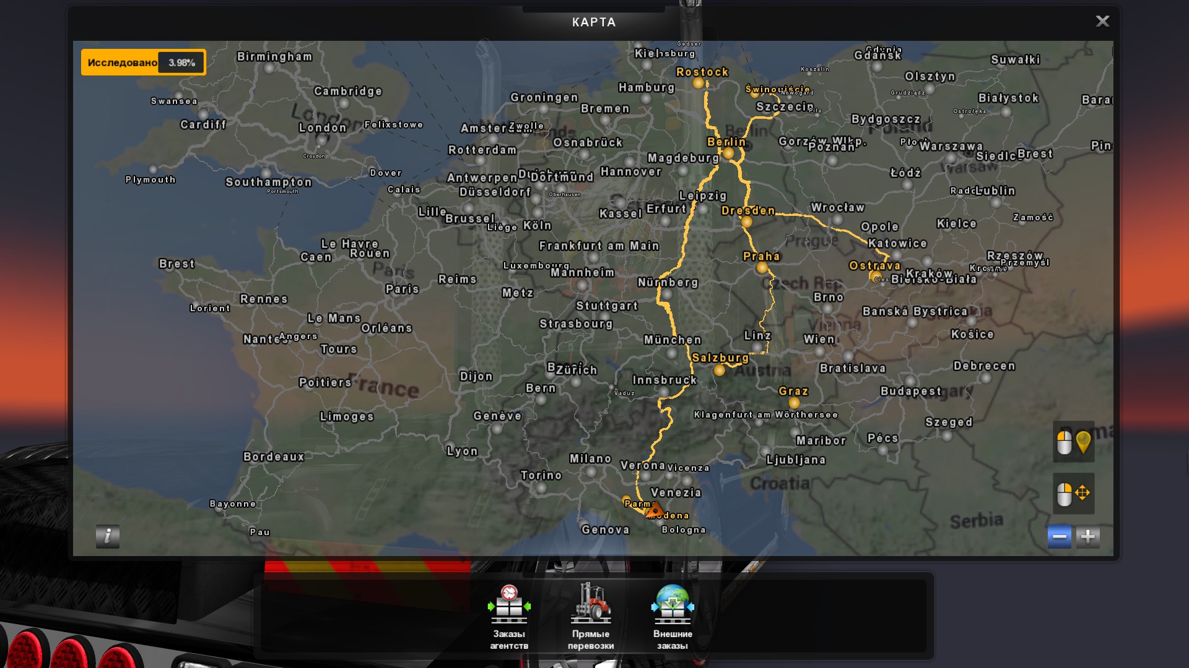Viewport: 1189px width, 668px height.
Task: Click the Berlin city marker
Action: pyautogui.click(x=728, y=153)
